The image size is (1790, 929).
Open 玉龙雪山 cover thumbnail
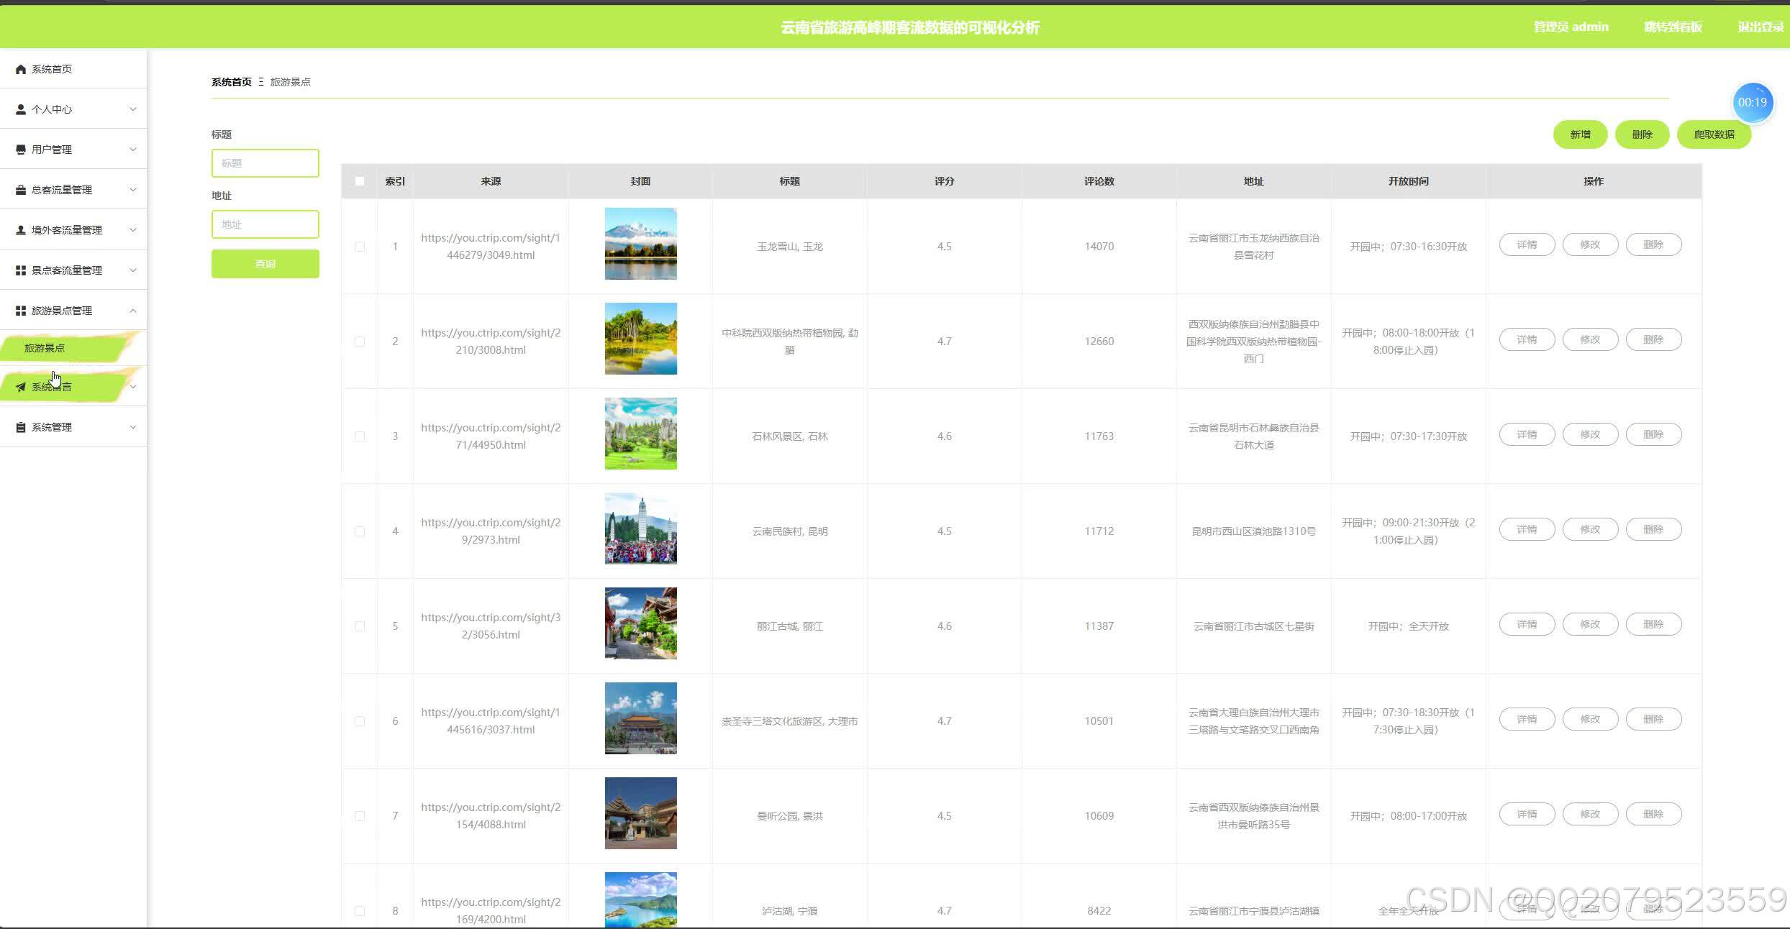point(640,244)
